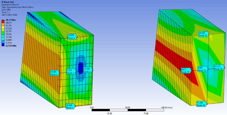
Task: Click the 20,786 Node 1 probe label
Action: pos(88,70)
